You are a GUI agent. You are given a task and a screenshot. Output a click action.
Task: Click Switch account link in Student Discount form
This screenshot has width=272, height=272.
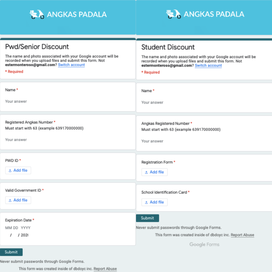[x=208, y=66]
